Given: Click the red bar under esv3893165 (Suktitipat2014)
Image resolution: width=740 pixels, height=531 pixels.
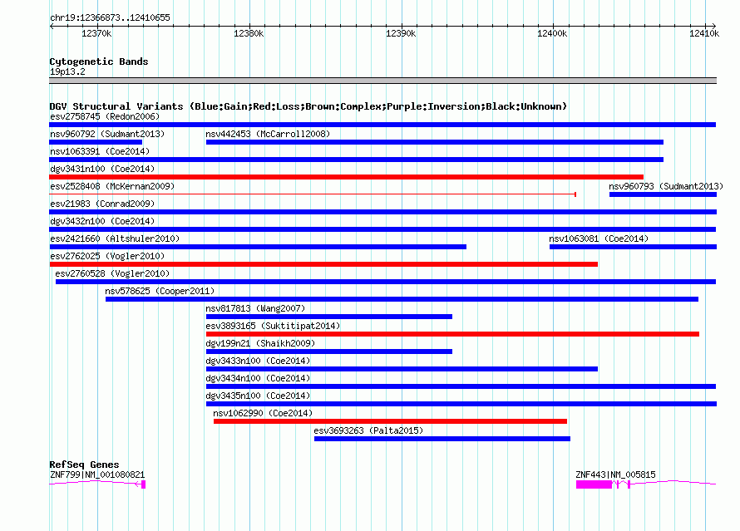Looking at the screenshot, I should coord(452,334).
